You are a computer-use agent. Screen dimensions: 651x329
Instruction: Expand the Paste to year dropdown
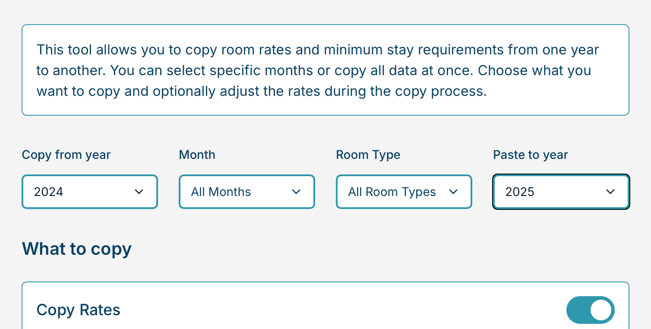(561, 192)
